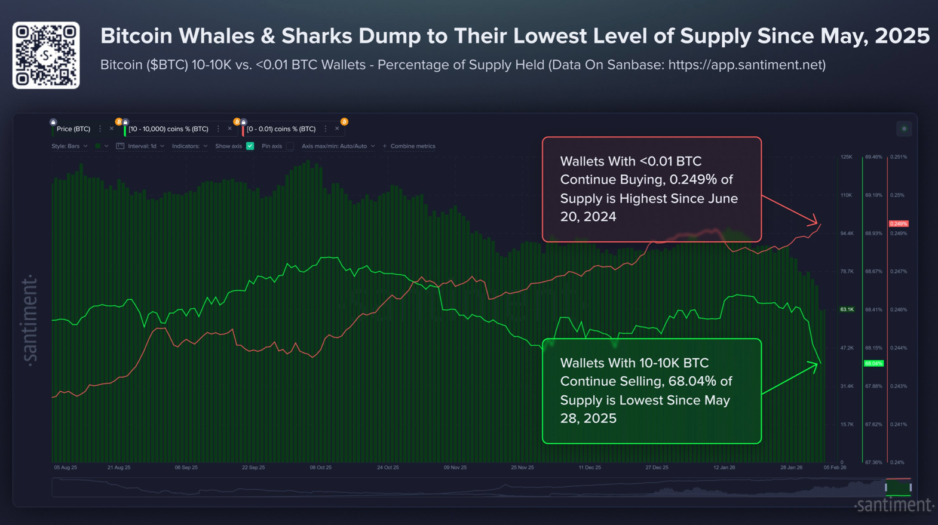Click the calendar icon next to Interval setting
Image resolution: width=938 pixels, height=525 pixels.
pos(121,146)
